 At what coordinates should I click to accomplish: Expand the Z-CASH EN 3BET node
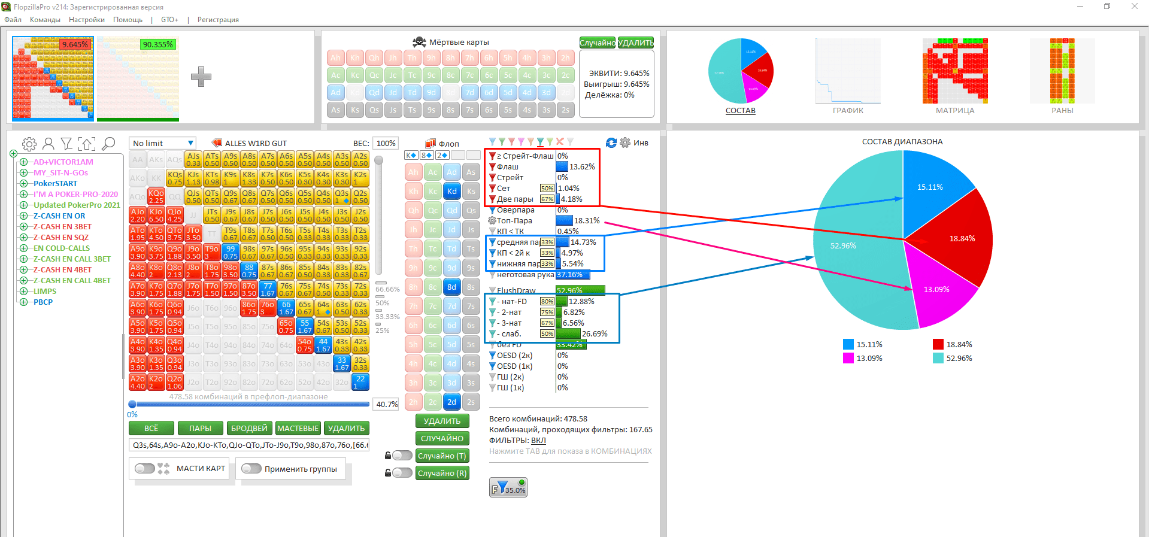(x=23, y=227)
